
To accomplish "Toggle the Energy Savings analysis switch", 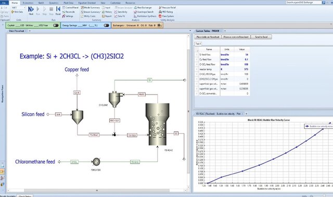I will click(x=106, y=25).
